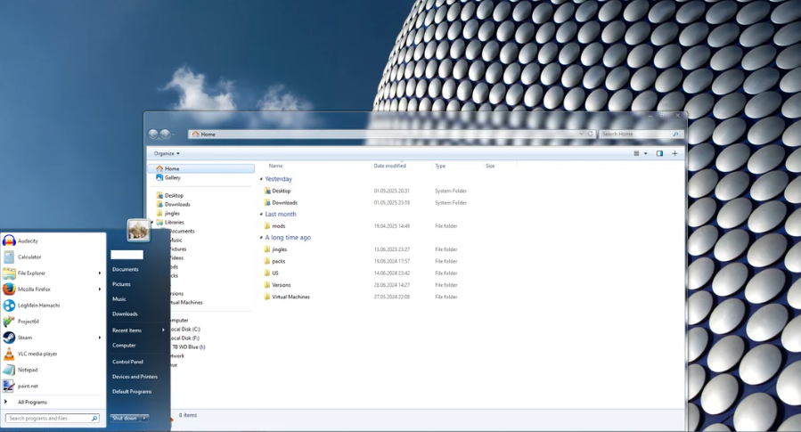Open the Shut down options arrow
The width and height of the screenshot is (801, 432).
pyautogui.click(x=144, y=419)
